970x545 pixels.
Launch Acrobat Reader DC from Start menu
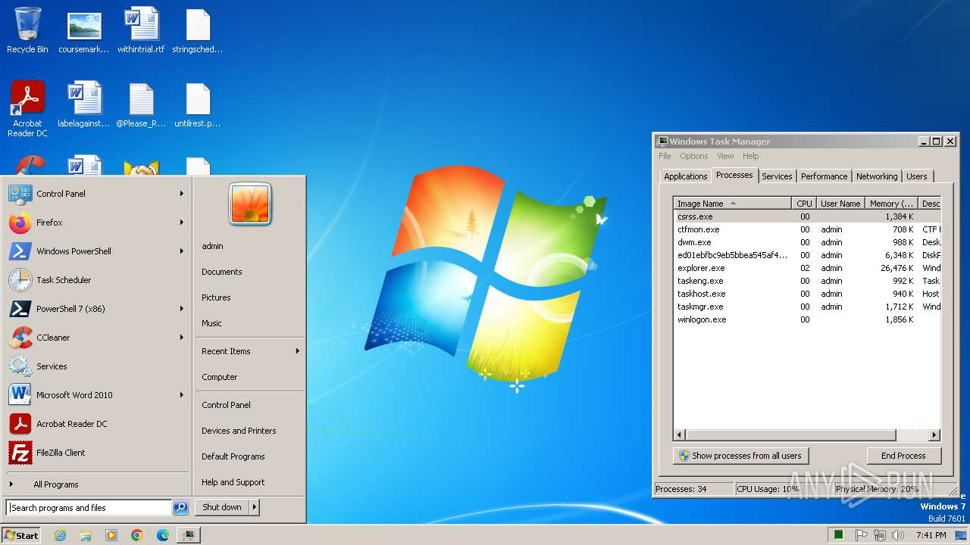pos(95,424)
